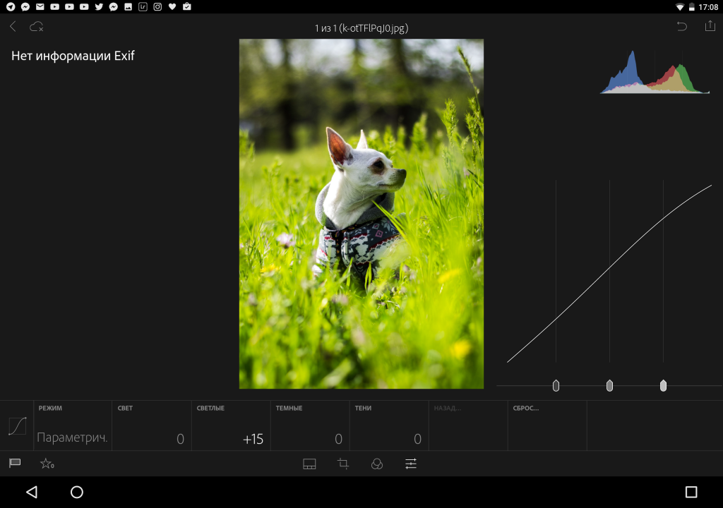Open curve mode selector Параметрич.

[x=73, y=426]
